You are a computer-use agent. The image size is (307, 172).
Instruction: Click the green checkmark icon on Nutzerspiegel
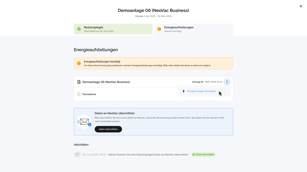(x=79, y=29)
